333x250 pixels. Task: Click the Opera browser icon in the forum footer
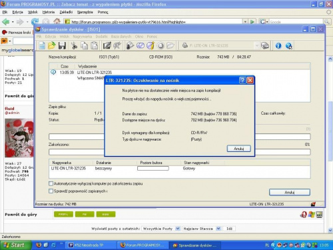point(303,215)
